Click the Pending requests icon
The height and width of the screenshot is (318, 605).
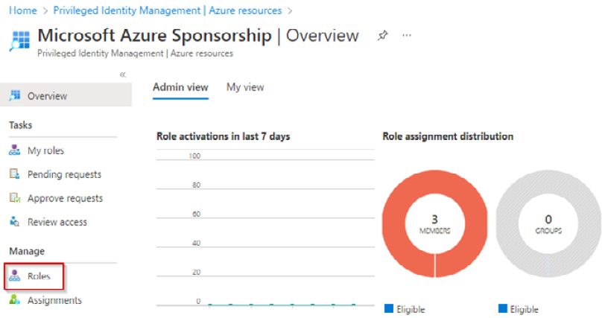[x=14, y=174]
